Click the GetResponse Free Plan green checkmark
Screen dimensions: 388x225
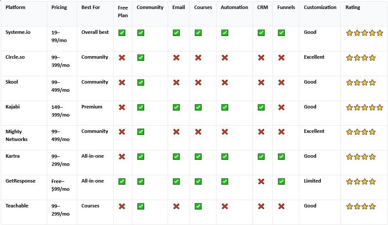[x=122, y=182]
